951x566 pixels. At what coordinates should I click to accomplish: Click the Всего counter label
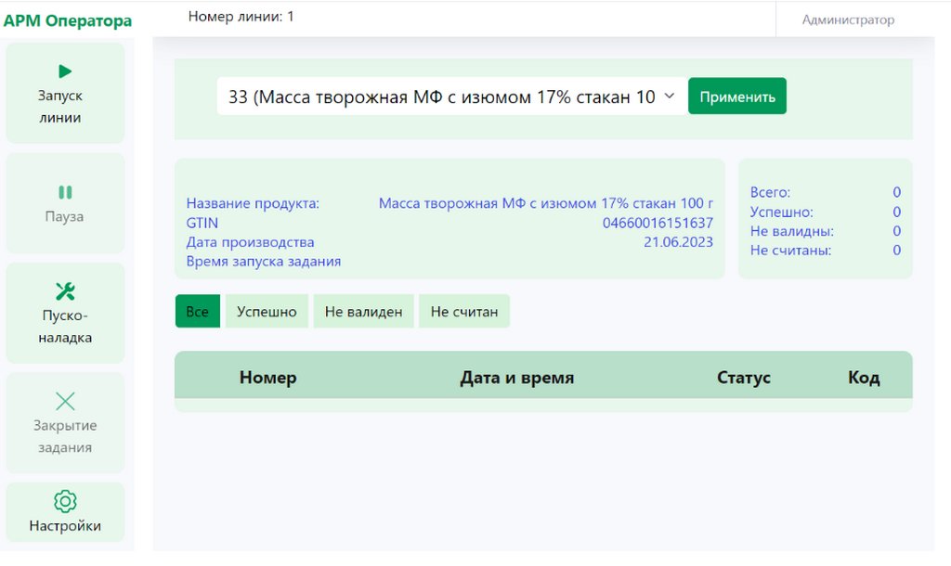(770, 192)
